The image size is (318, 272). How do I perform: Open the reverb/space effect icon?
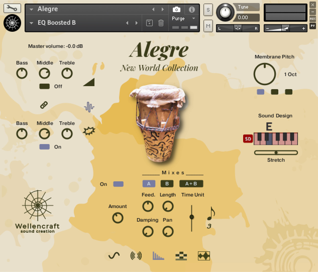(136, 256)
